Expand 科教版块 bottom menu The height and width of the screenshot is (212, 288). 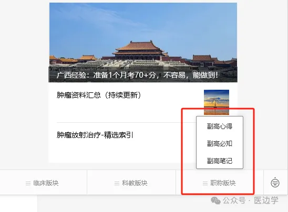131,183
